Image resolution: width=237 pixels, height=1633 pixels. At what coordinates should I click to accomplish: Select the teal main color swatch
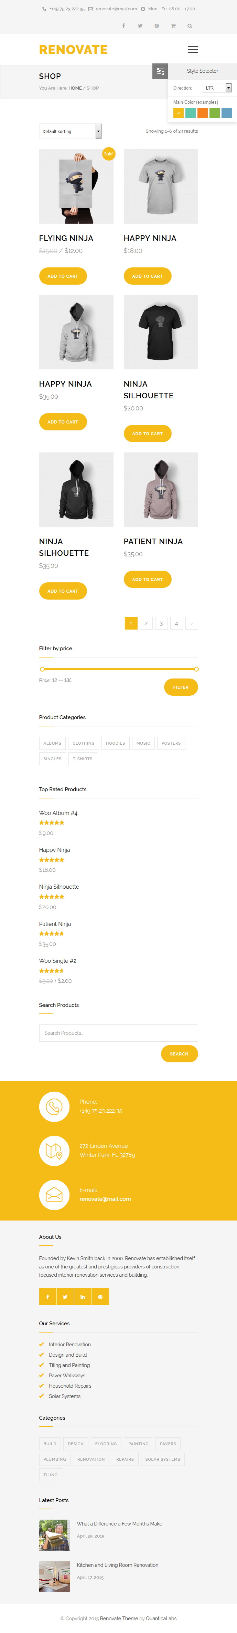(x=190, y=113)
